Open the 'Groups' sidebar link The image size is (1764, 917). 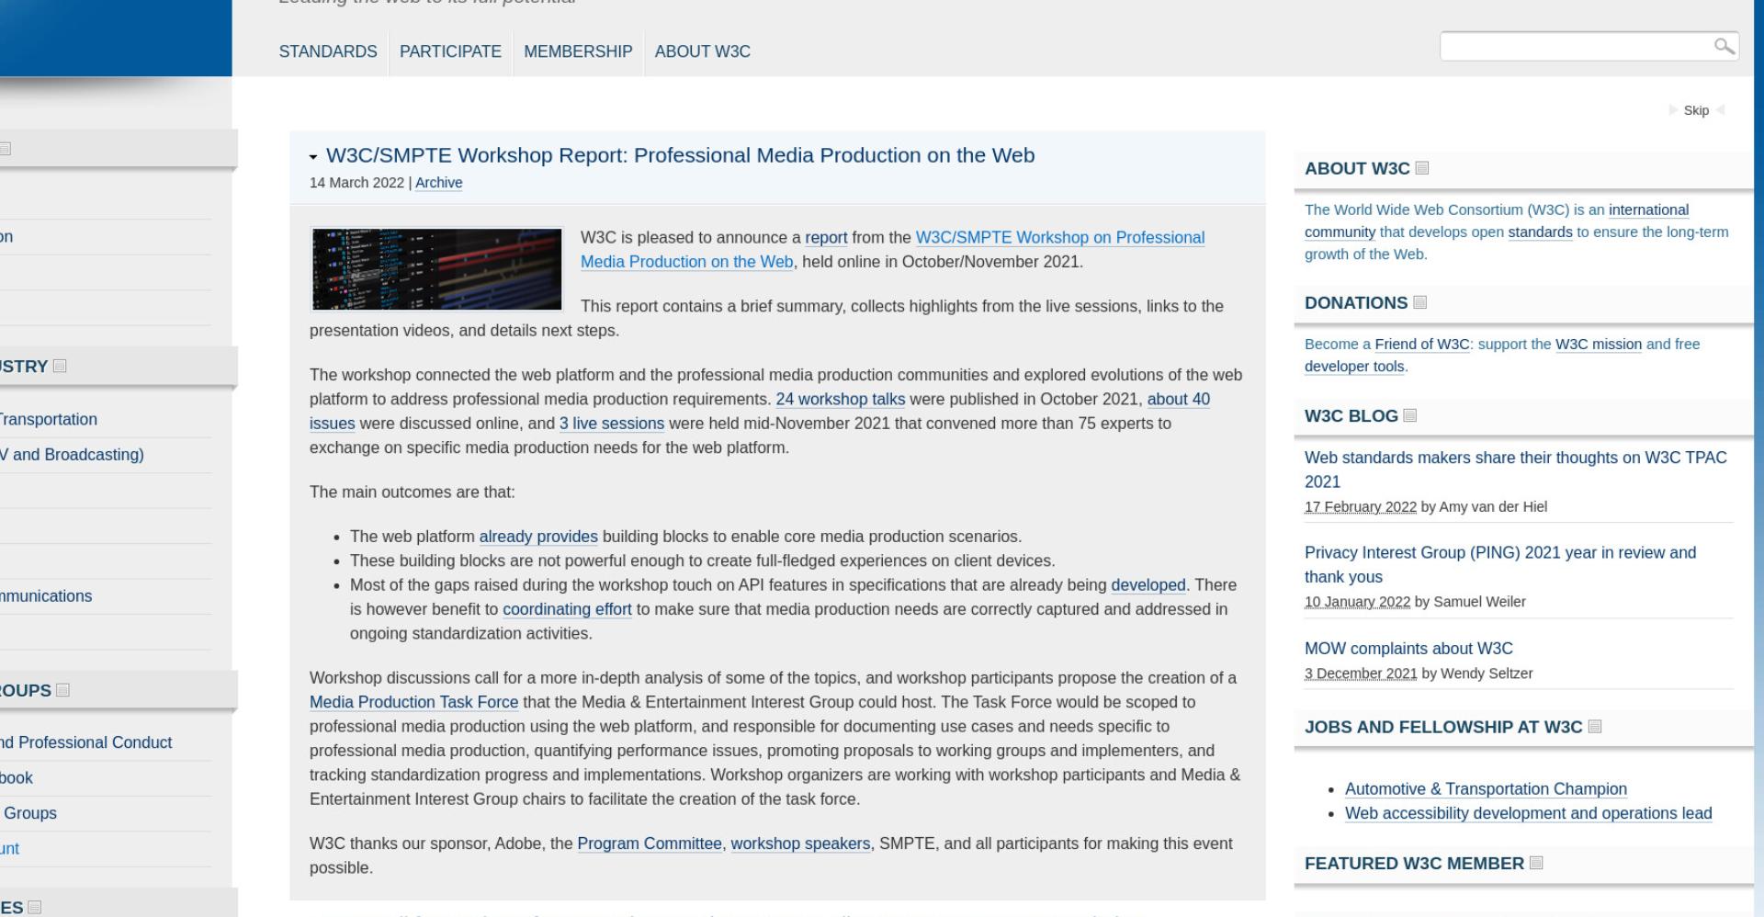click(28, 813)
